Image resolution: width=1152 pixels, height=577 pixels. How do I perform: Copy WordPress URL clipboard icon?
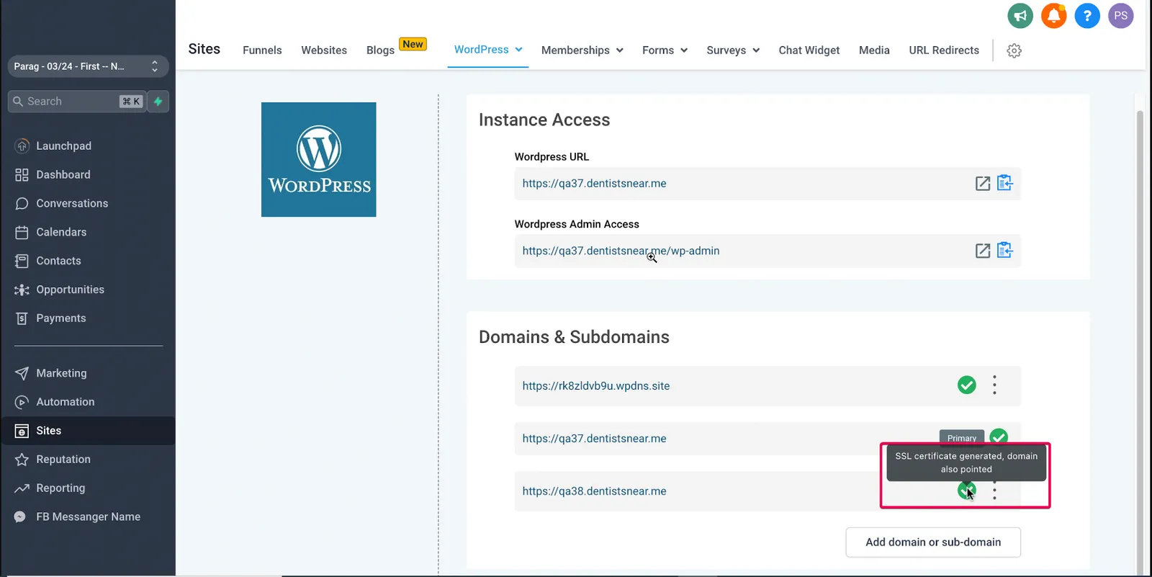(1005, 183)
